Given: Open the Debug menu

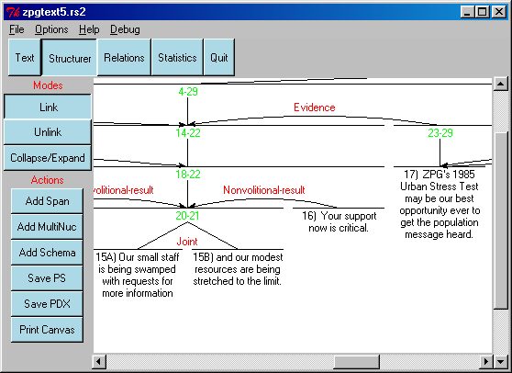Looking at the screenshot, I should coord(125,29).
